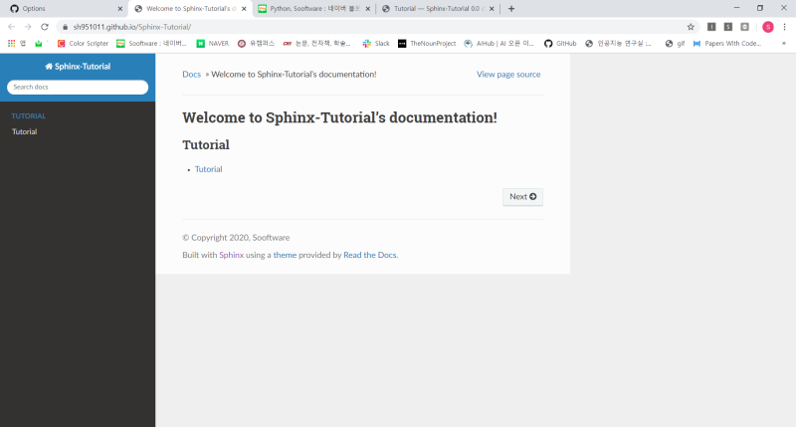
Task: Open the Apps grid bookmark icon
Action: pyautogui.click(x=11, y=44)
